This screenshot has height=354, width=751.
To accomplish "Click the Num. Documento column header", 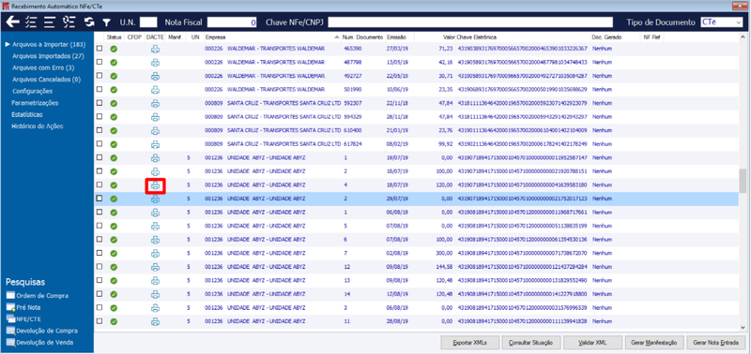I will click(x=363, y=37).
